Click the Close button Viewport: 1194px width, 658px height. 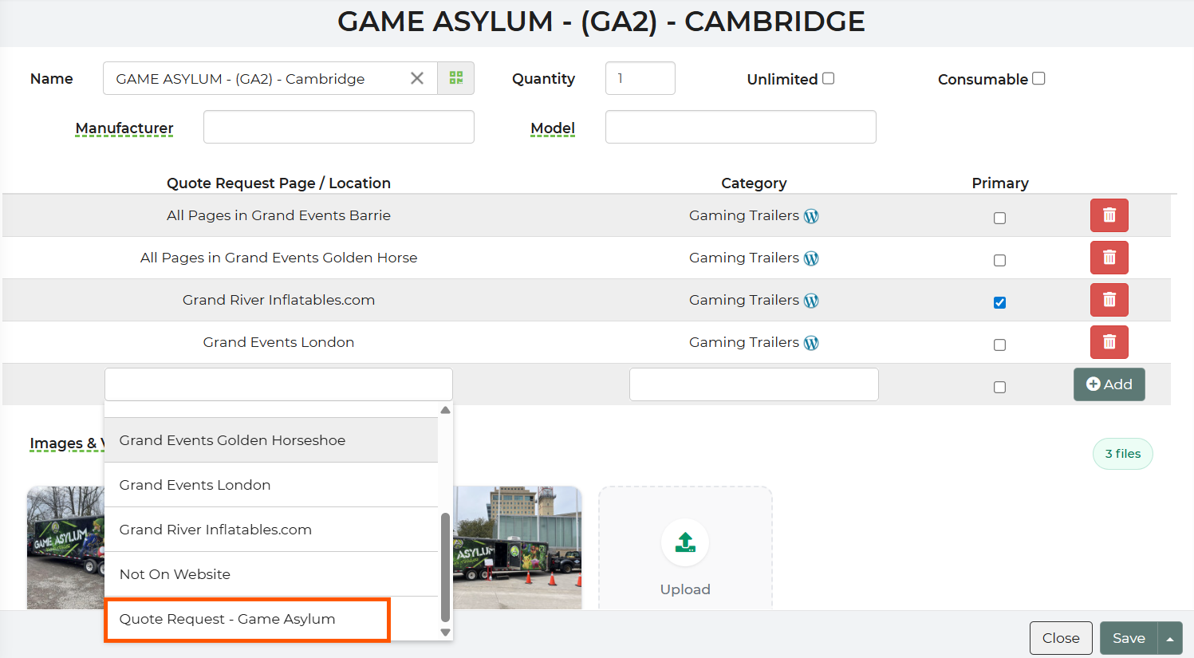(x=1061, y=638)
